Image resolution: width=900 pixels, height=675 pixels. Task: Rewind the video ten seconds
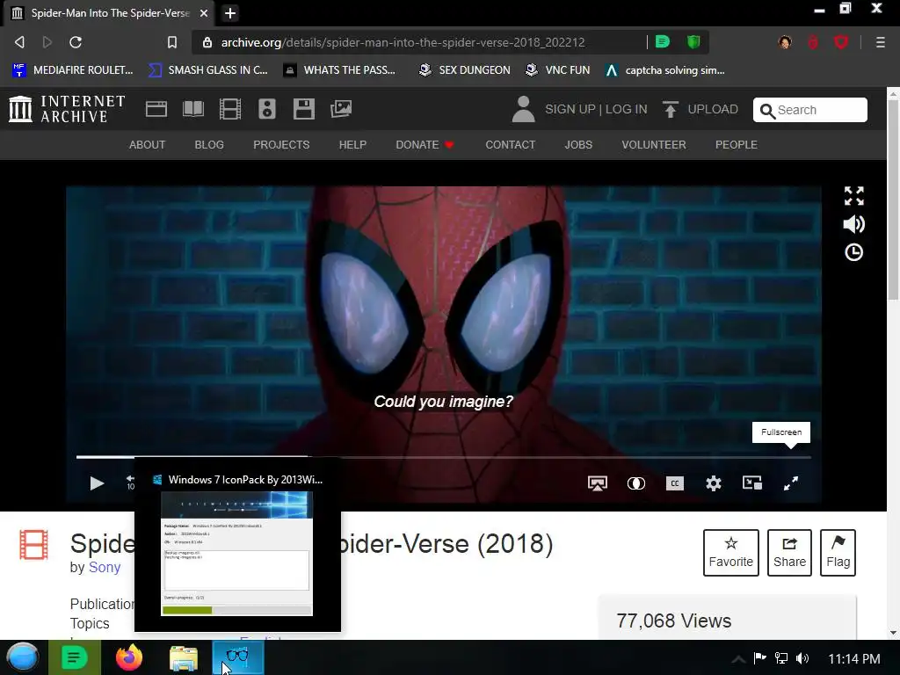130,483
